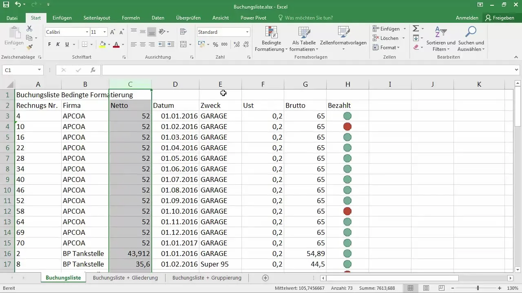
Task: Align text to the left
Action: (134, 44)
